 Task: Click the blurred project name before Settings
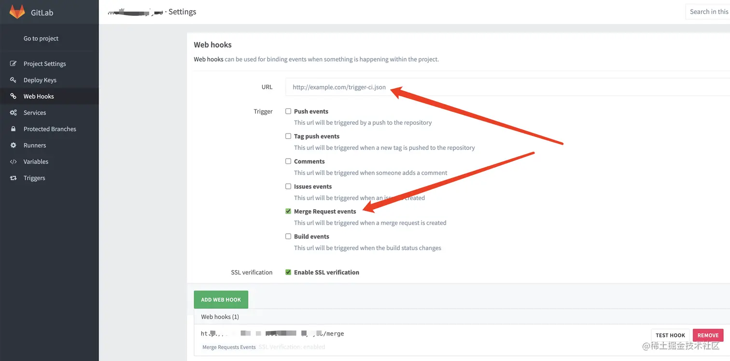[x=135, y=12]
